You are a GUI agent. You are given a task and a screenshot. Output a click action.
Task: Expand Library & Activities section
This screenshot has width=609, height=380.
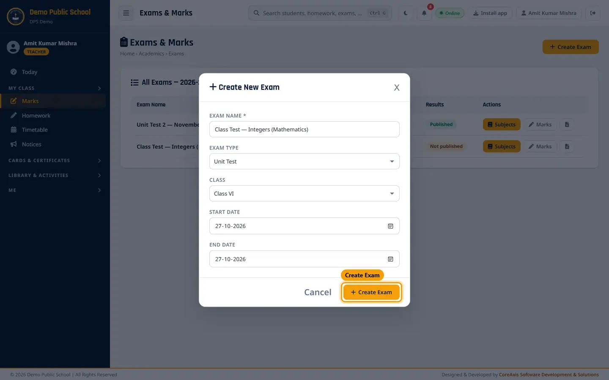coord(55,175)
